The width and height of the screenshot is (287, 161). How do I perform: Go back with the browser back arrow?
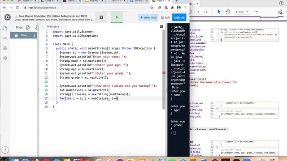pyautogui.click(x=4, y=8)
